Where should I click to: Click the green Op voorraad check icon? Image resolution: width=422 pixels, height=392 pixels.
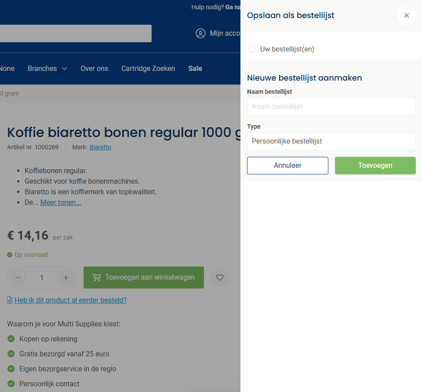10,255
